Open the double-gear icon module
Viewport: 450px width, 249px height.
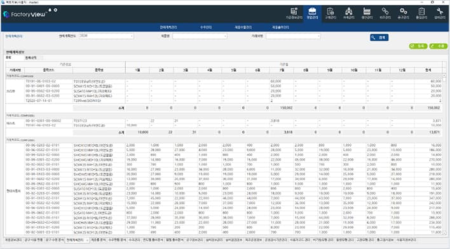click(403, 13)
